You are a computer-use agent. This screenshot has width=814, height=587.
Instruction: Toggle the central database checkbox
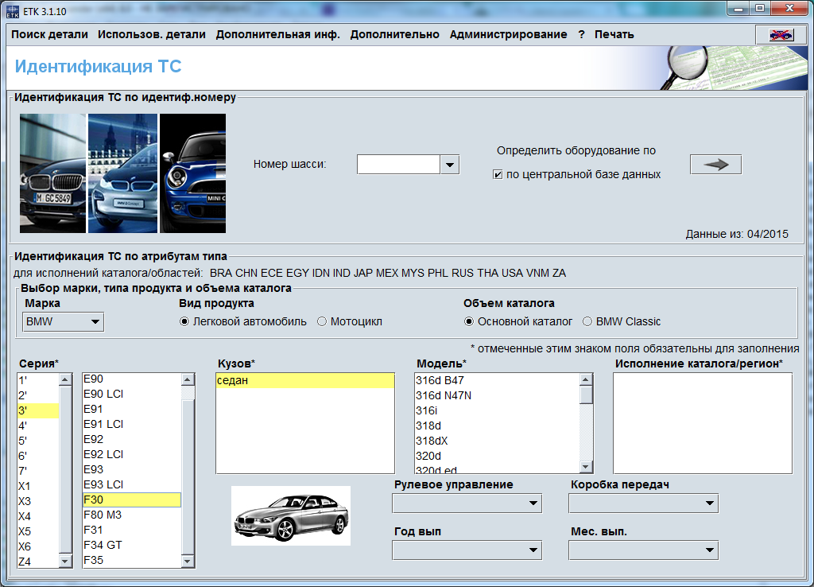pos(498,174)
